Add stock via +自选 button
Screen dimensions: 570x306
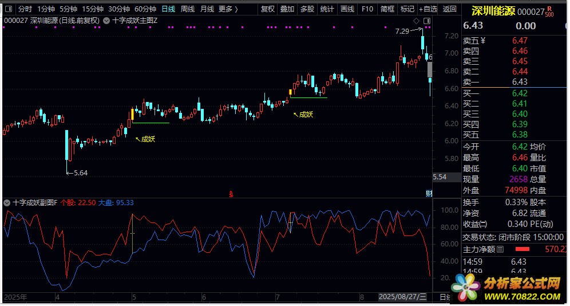click(428, 9)
